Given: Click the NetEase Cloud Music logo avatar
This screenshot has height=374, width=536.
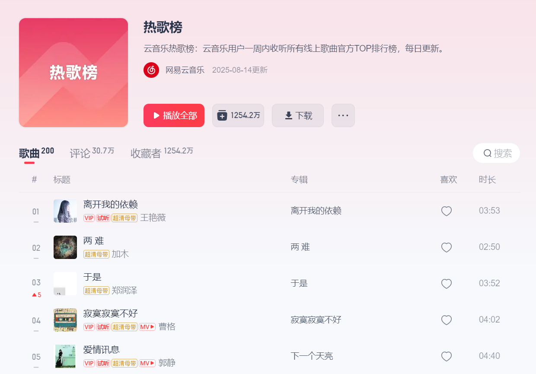Looking at the screenshot, I should point(151,70).
